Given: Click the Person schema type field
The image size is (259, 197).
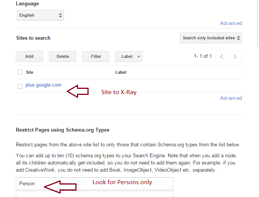Looking at the screenshot, I should [94, 183].
